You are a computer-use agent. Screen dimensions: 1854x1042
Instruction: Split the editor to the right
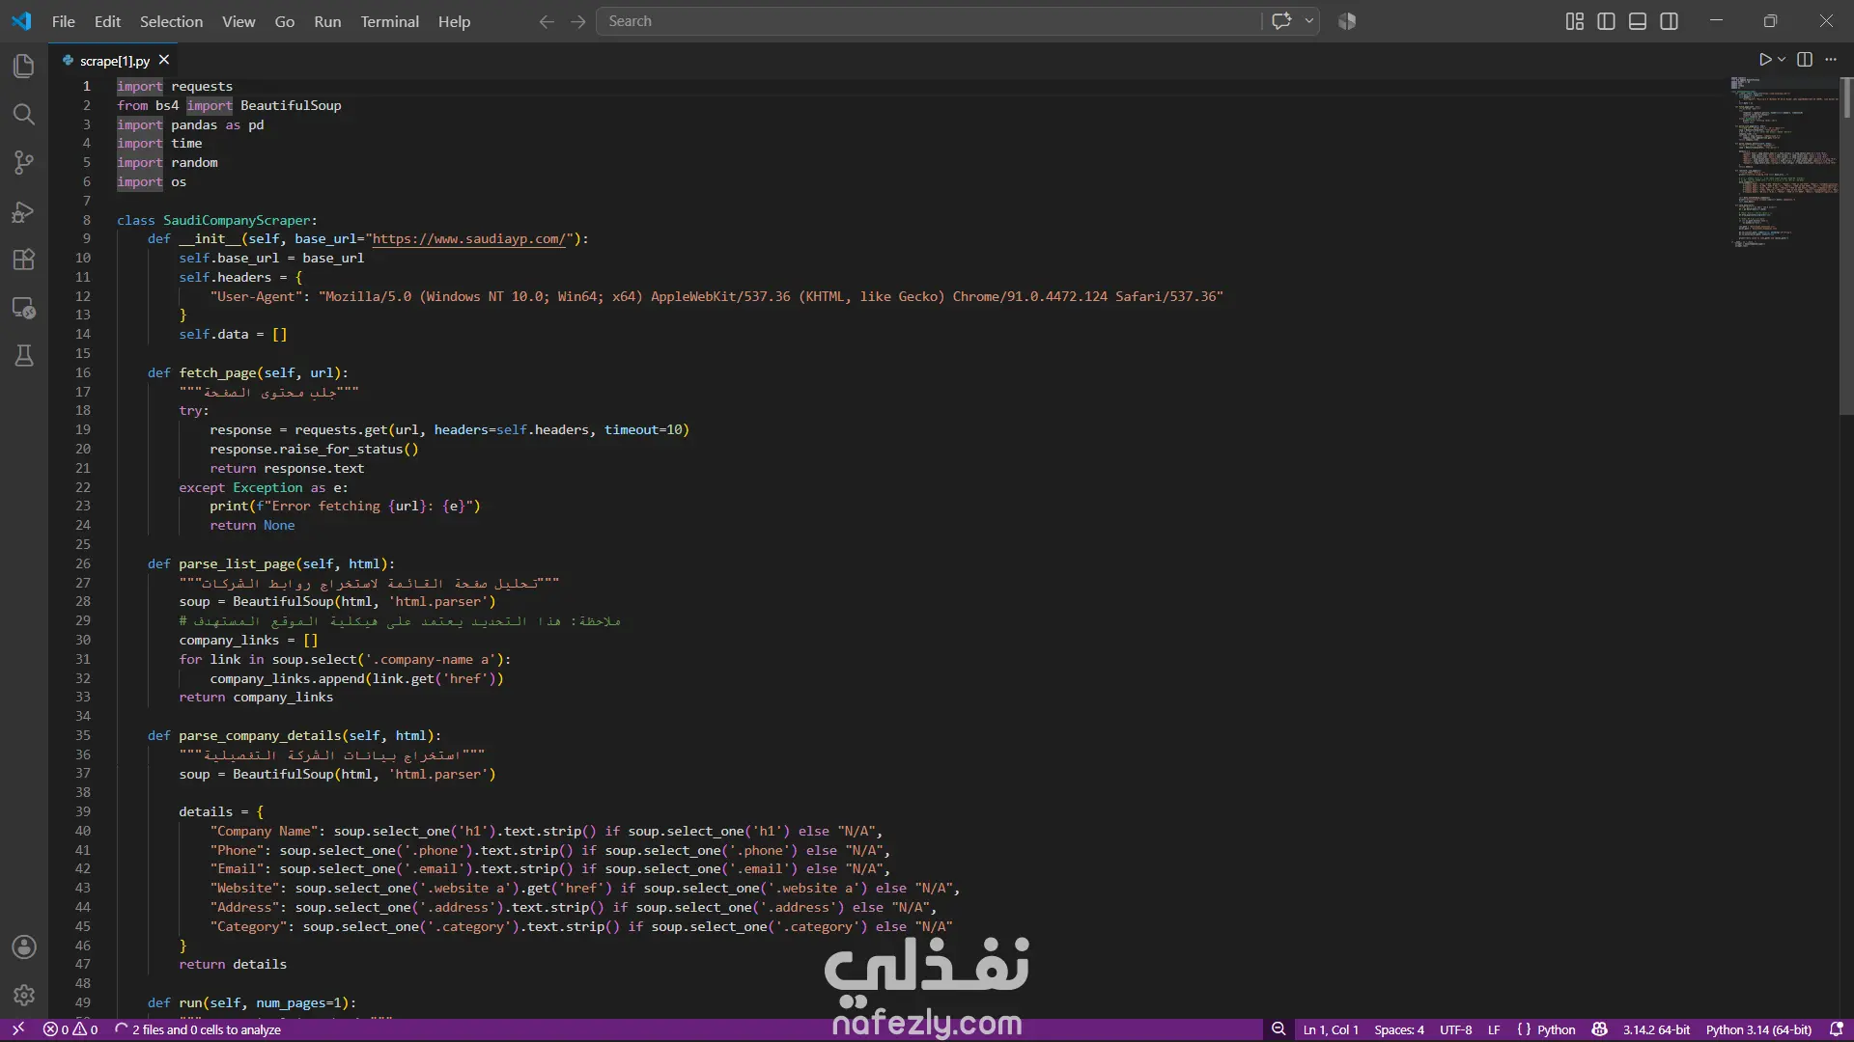point(1805,60)
